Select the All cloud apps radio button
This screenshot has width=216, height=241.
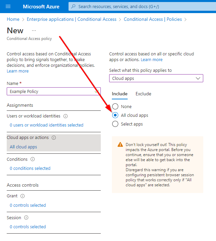point(115,115)
